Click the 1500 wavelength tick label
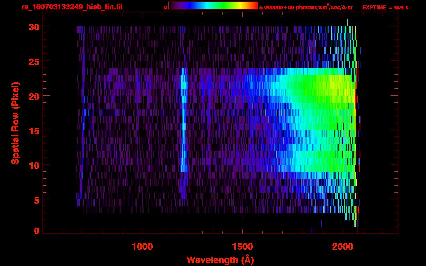Image resolution: width=426 pixels, height=266 pixels. tap(242, 246)
